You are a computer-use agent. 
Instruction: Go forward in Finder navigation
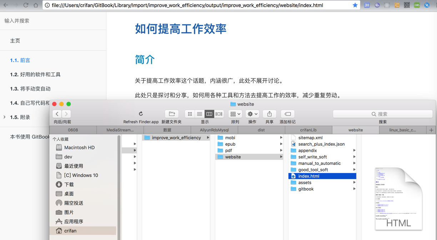[x=66, y=114]
